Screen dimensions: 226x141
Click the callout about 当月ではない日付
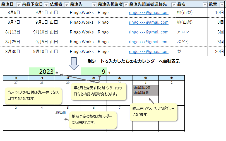33,96
